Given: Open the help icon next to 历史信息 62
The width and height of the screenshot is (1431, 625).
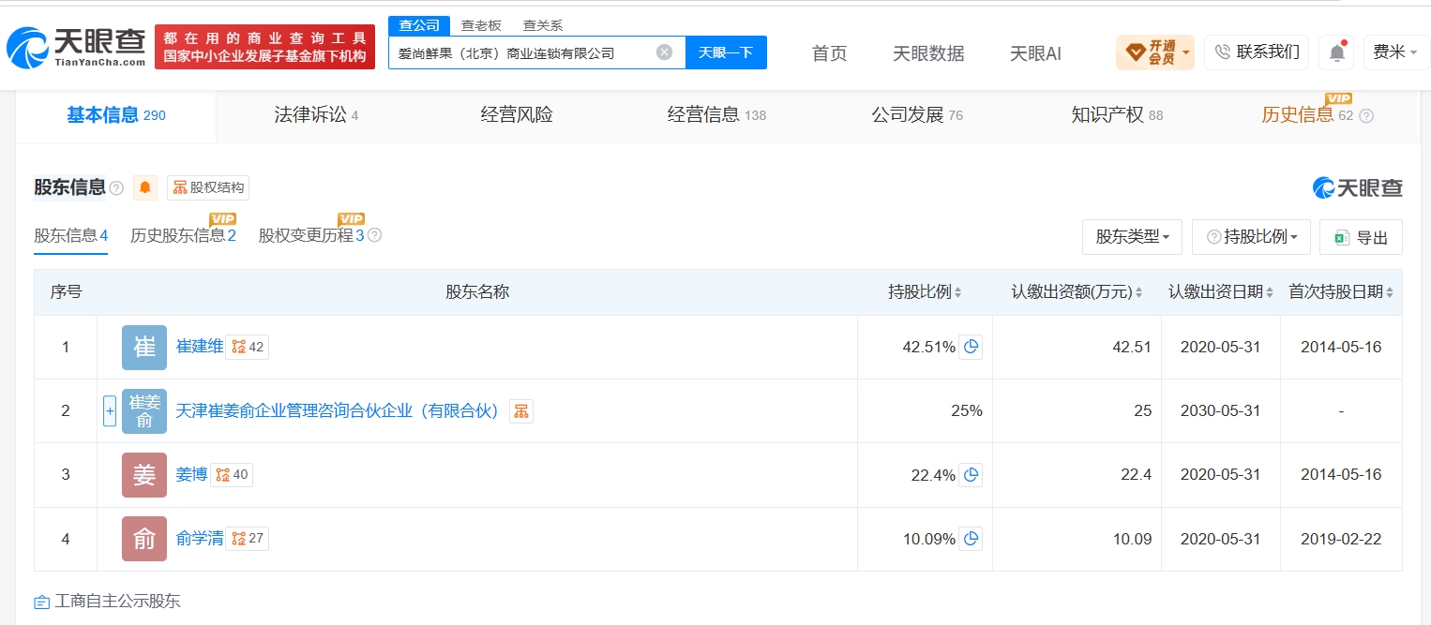Looking at the screenshot, I should coord(1366,116).
